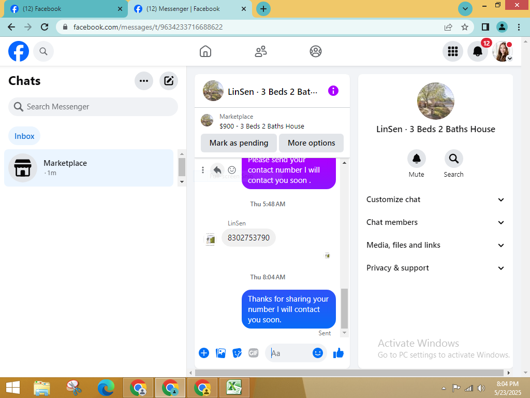Click the horizontal page scrollbar
This screenshot has height=398, width=530.
[349, 373]
